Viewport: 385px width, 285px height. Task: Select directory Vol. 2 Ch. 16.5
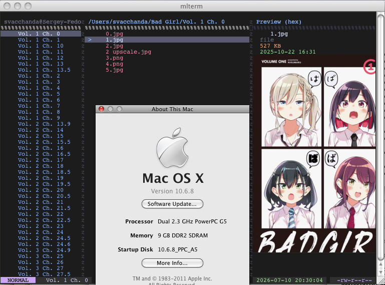pos(44,154)
